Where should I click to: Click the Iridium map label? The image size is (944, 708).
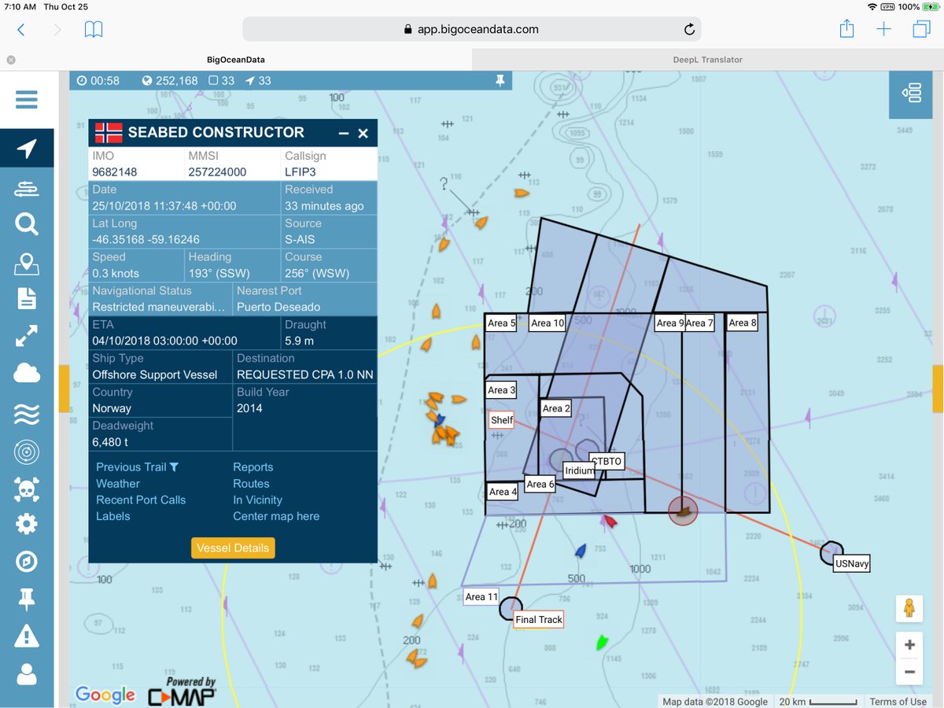580,470
